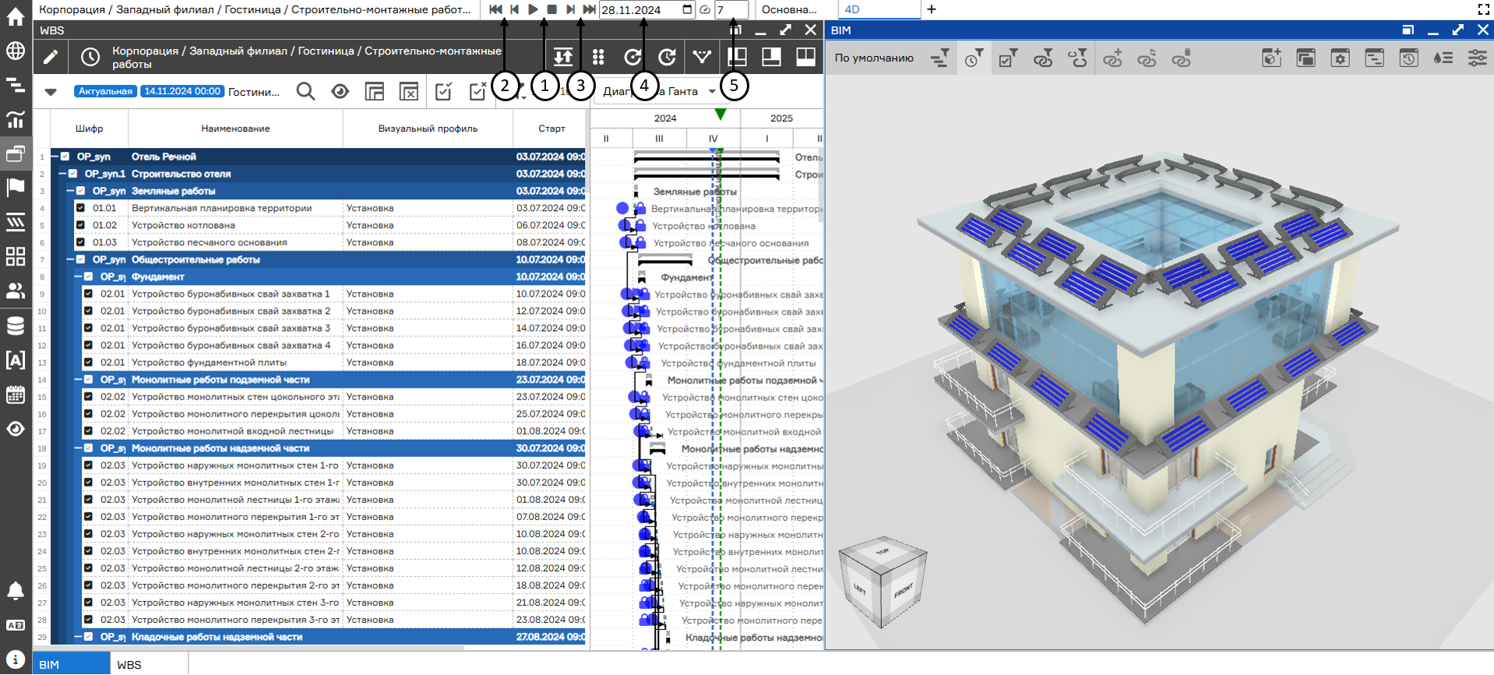The image size is (1494, 675).
Task: Open the info icon at sidebar bottom
Action: [x=16, y=659]
